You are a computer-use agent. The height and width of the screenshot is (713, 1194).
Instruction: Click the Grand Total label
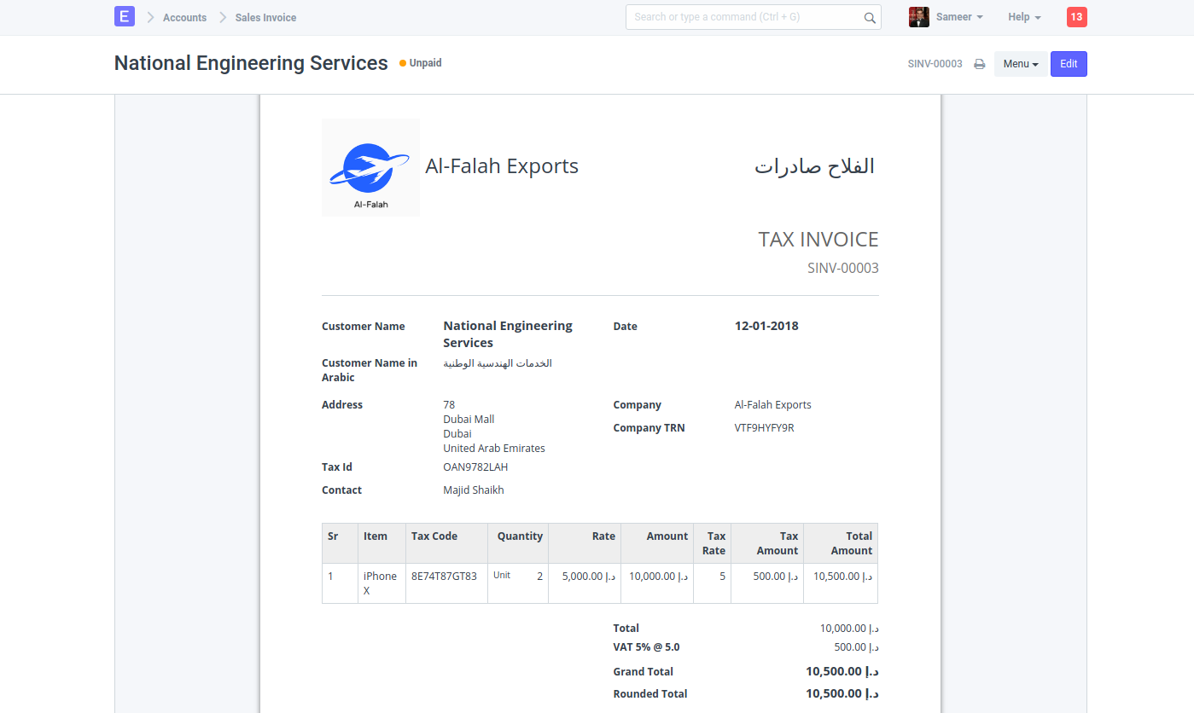point(643,672)
